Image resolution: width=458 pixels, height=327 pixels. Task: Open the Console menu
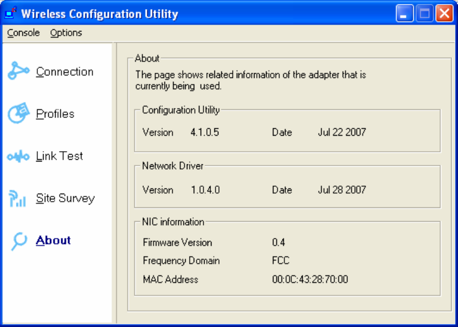tap(24, 33)
